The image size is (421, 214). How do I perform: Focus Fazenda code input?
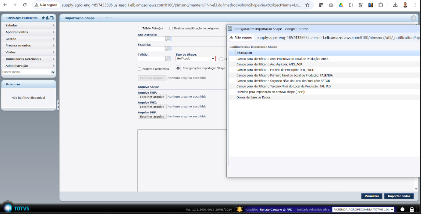point(151,49)
